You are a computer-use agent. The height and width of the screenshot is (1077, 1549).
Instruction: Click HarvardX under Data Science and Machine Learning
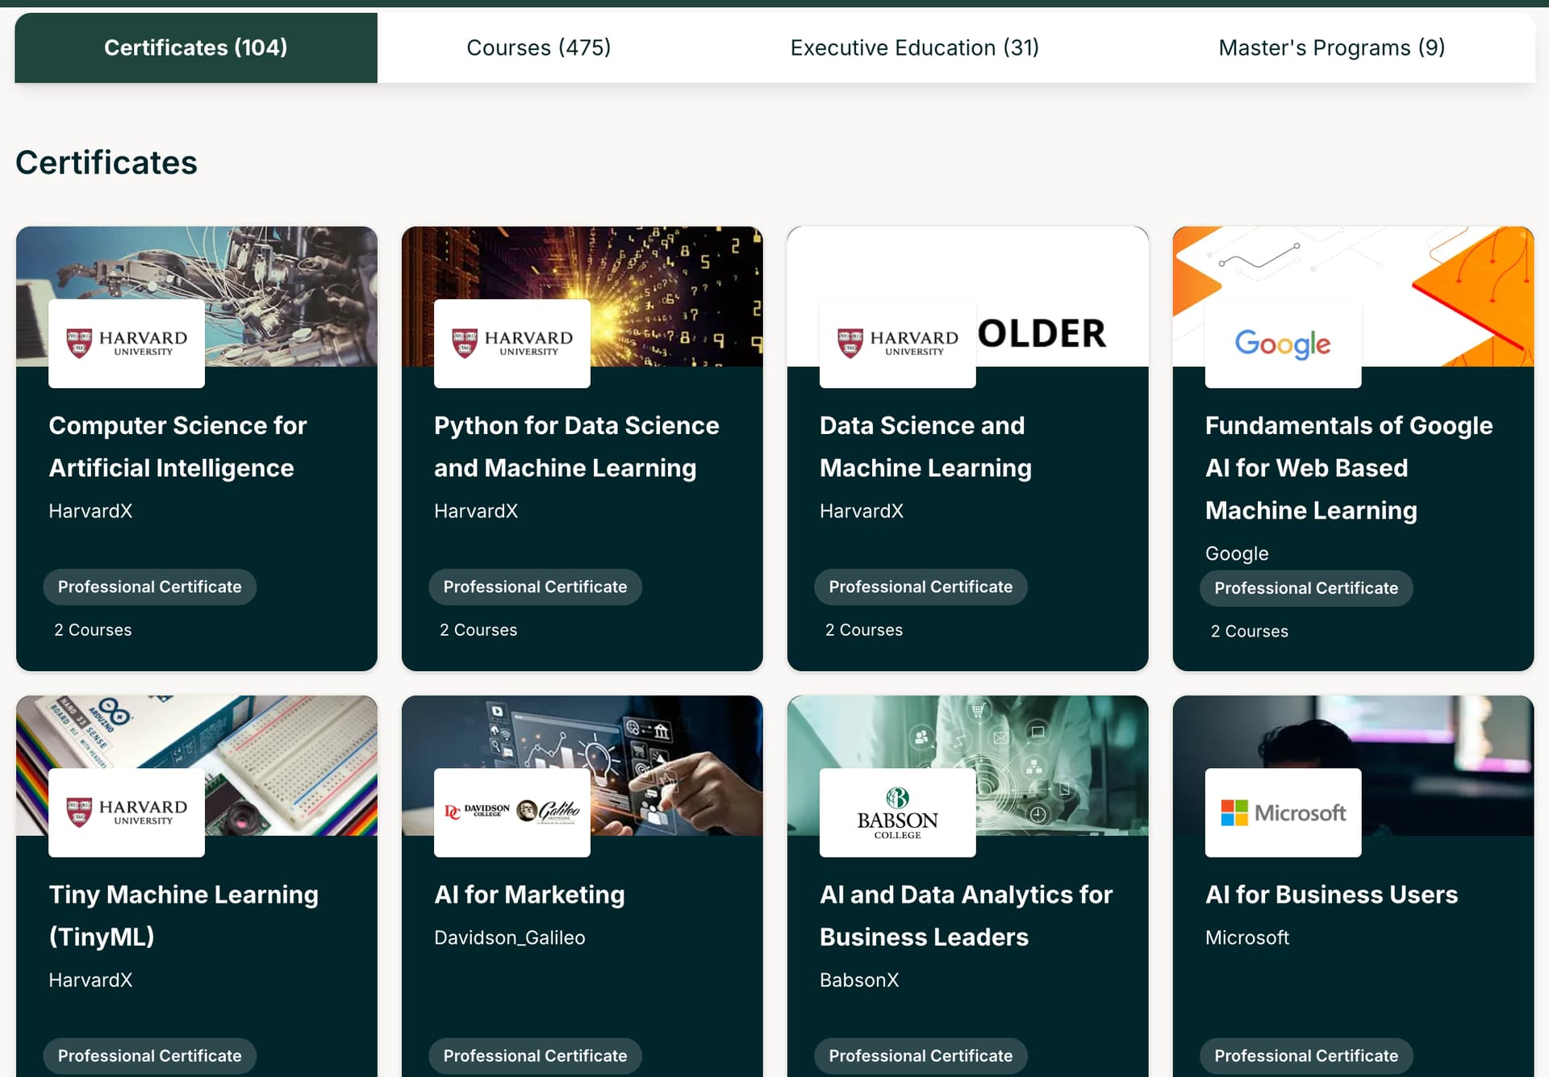862,511
